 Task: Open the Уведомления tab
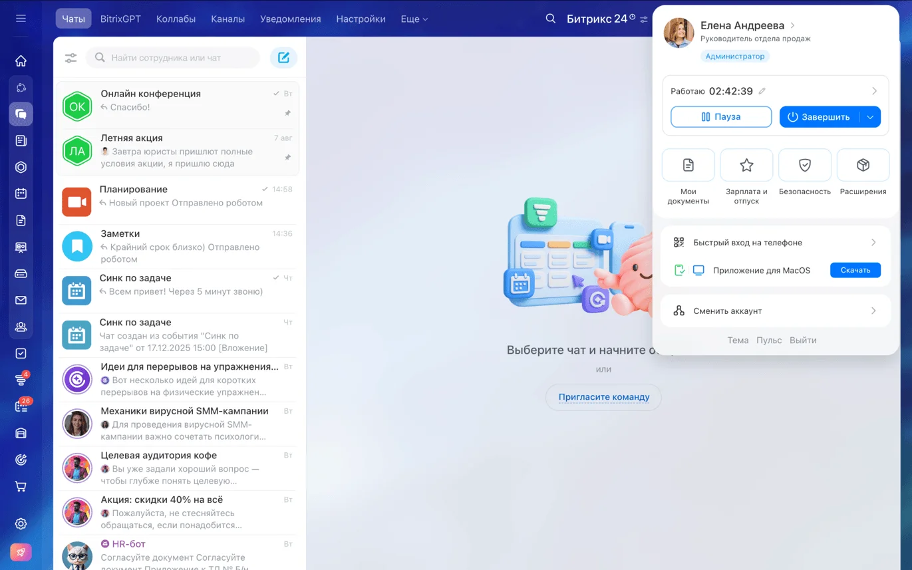tap(290, 19)
